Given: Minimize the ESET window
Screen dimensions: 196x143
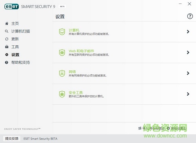Looking at the screenshot, I should click(180, 4).
